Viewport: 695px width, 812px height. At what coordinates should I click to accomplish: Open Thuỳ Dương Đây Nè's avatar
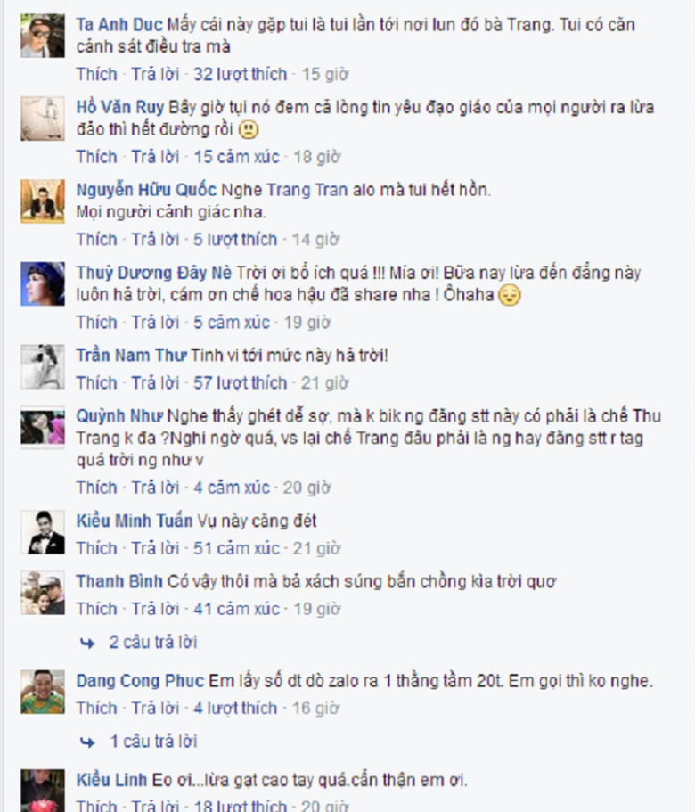pyautogui.click(x=43, y=283)
